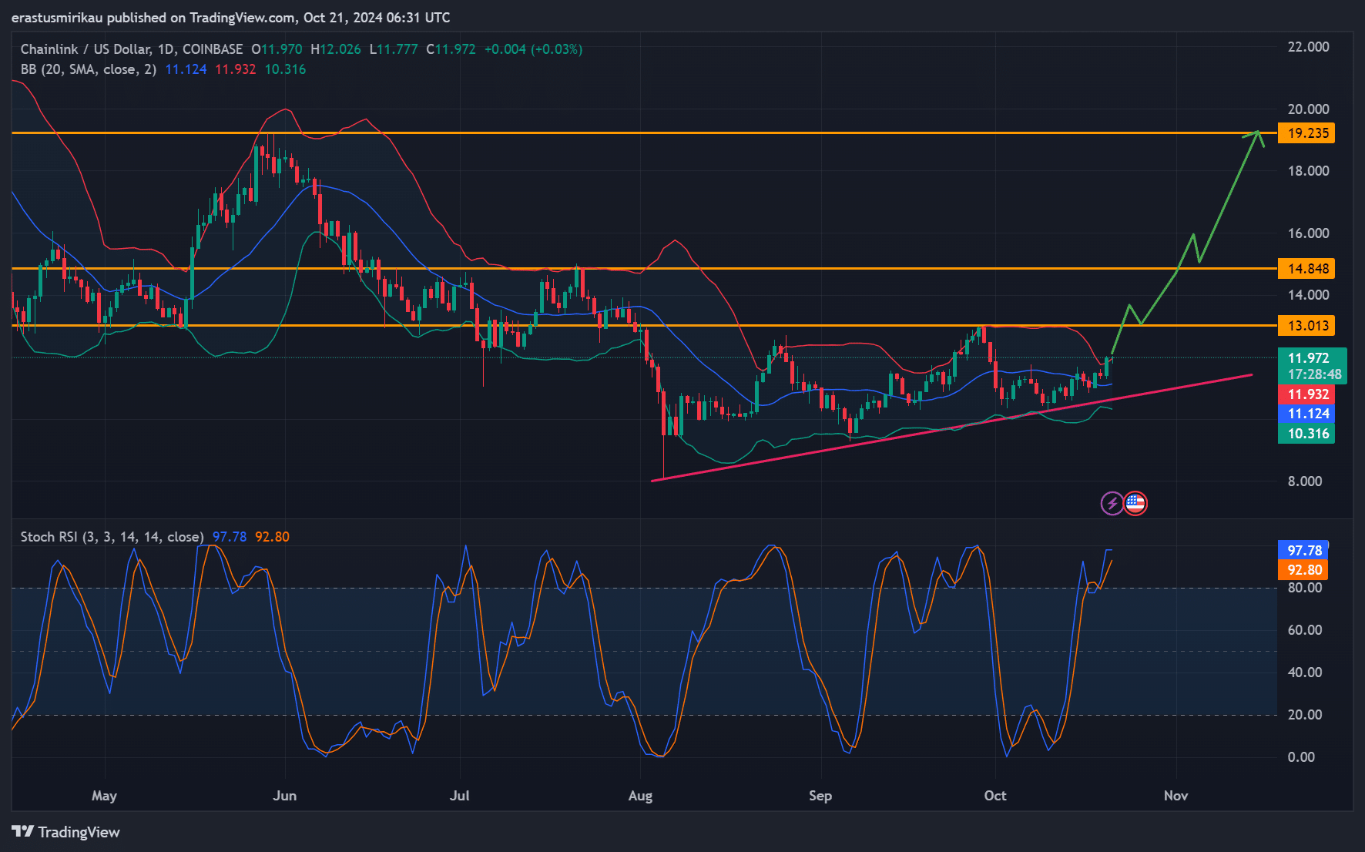Click the Aug label on time axis
The width and height of the screenshot is (1365, 852).
tap(640, 796)
